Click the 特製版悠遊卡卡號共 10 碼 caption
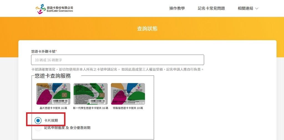Image resolution: width=284 pixels, height=140 pixels. [x=128, y=108]
